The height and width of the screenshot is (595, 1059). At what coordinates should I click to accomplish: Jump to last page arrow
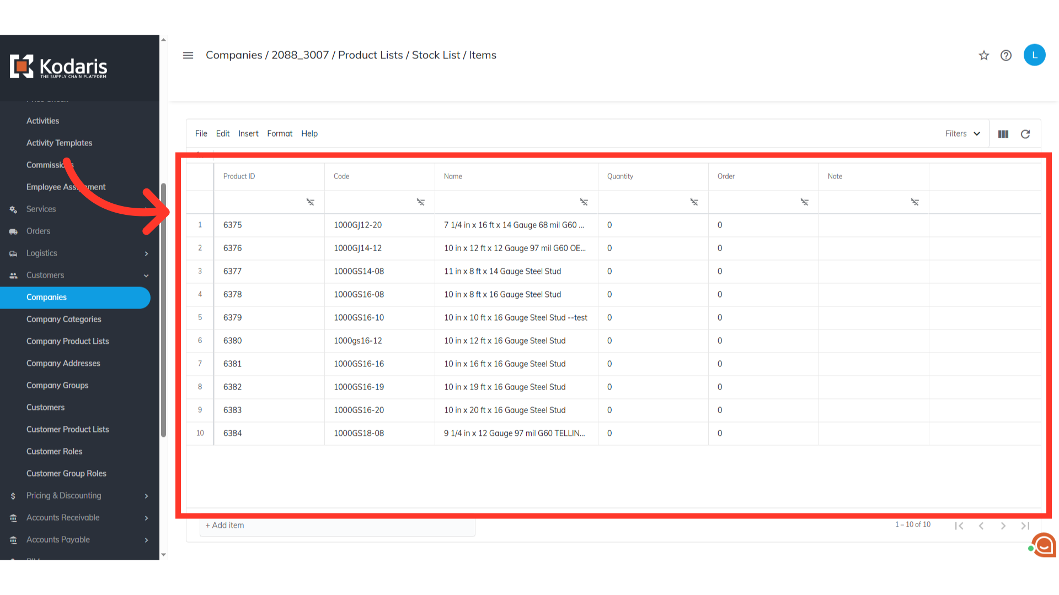point(1025,526)
